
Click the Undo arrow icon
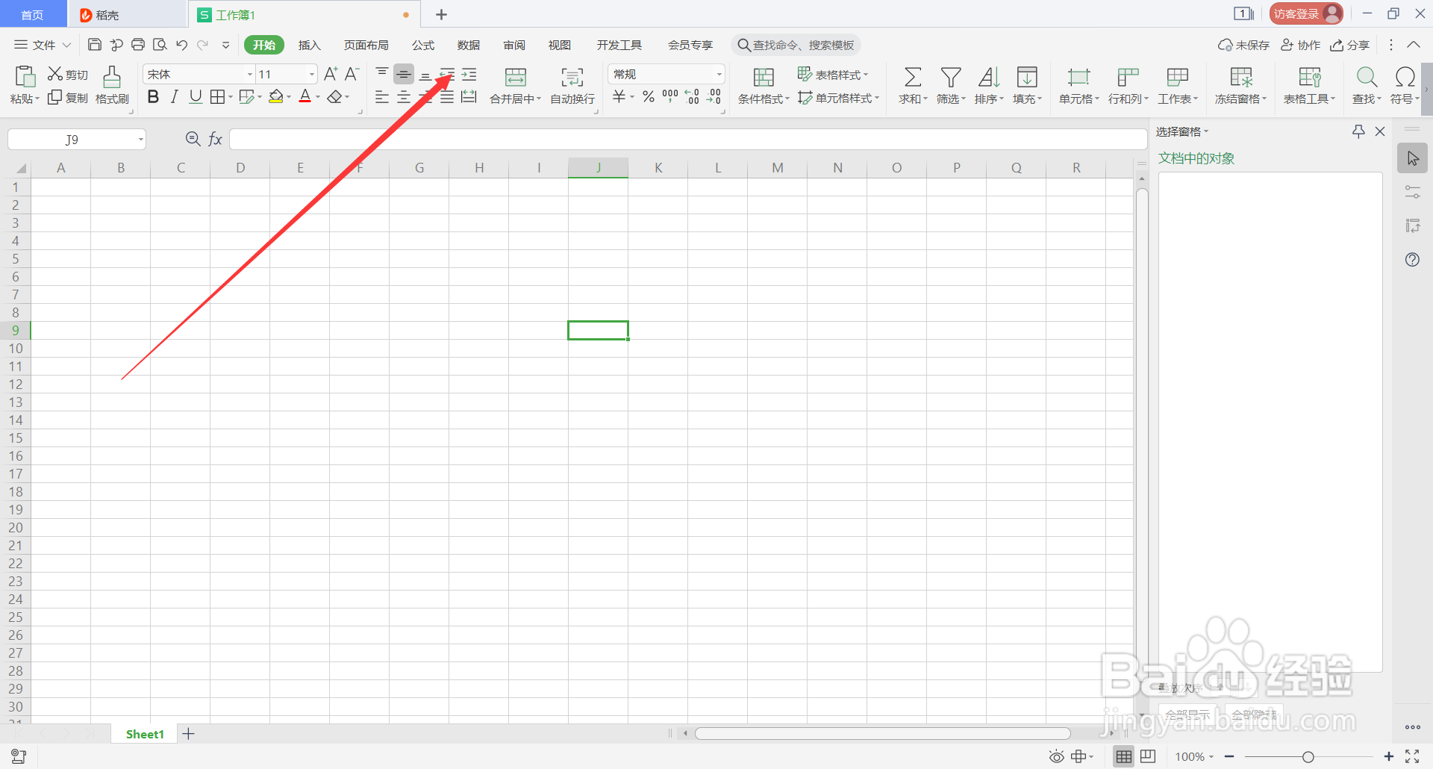pyautogui.click(x=181, y=45)
